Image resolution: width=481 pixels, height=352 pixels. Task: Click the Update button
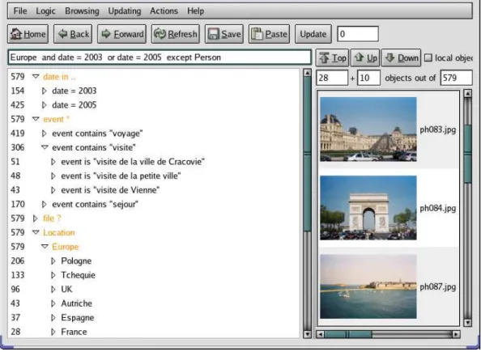point(313,34)
